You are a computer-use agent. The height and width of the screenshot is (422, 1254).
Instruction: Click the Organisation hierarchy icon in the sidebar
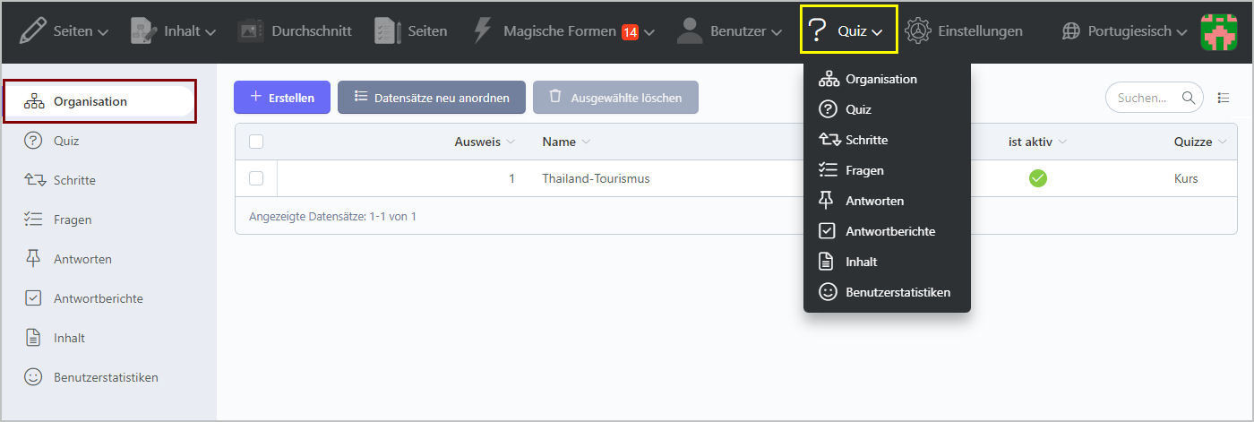[34, 101]
